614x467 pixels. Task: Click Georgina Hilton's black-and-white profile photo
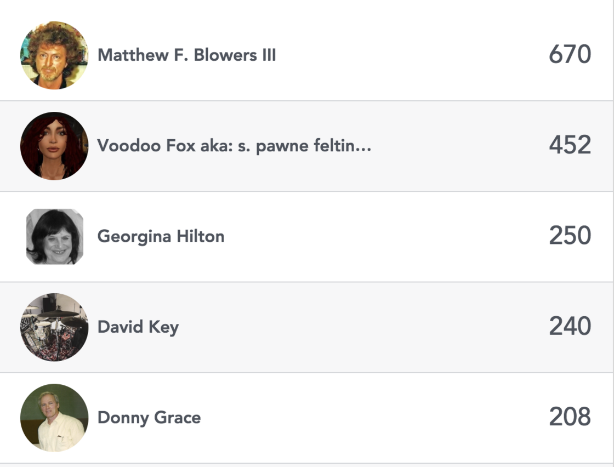click(x=54, y=236)
